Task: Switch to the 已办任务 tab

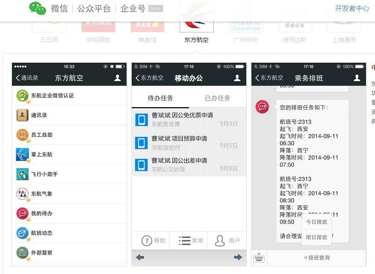Action: pyautogui.click(x=217, y=98)
